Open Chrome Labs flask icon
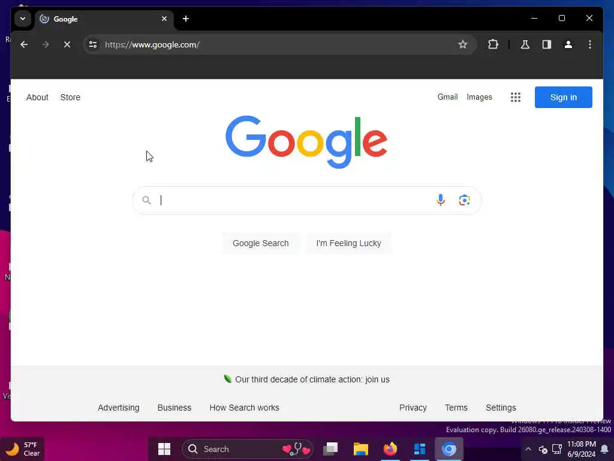Image resolution: width=614 pixels, height=461 pixels. coord(525,44)
